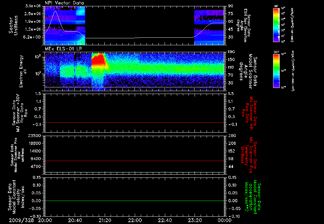324x224 pixels.
Task: Click the "NPI Vector Data" panel title
Action: 64,3
